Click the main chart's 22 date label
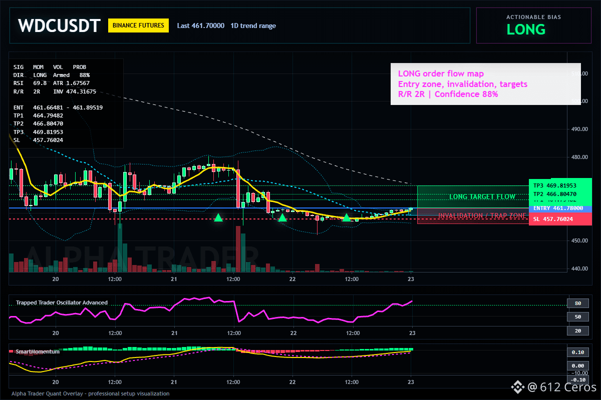This screenshot has height=400, width=601. [x=293, y=279]
